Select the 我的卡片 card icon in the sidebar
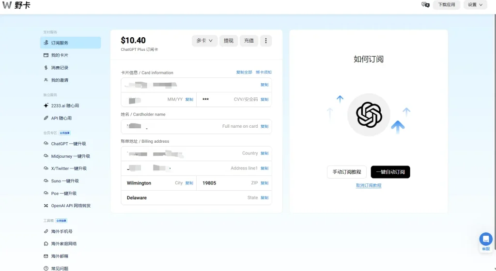Viewport: 496px width, 271px height. (x=46, y=55)
